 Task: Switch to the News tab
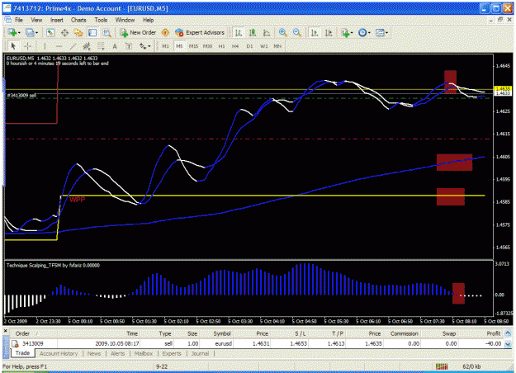[94, 353]
